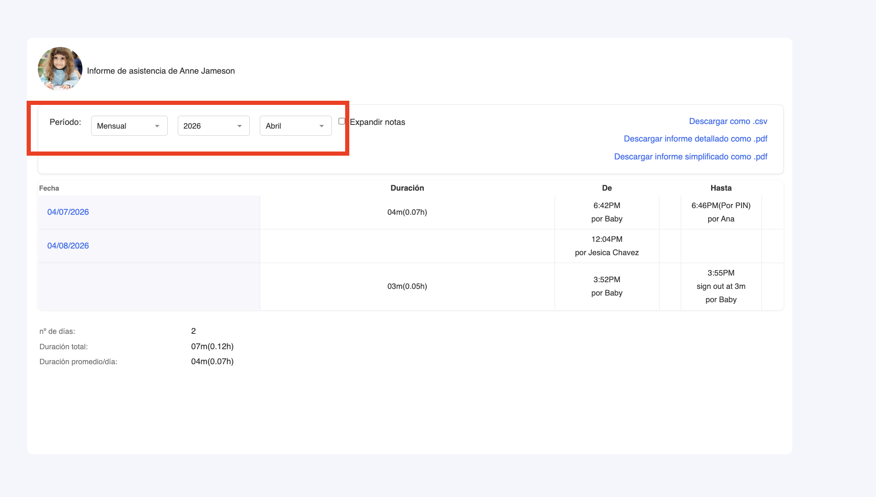Open the 04/07/2026 date entry
The width and height of the screenshot is (876, 497).
tap(68, 212)
